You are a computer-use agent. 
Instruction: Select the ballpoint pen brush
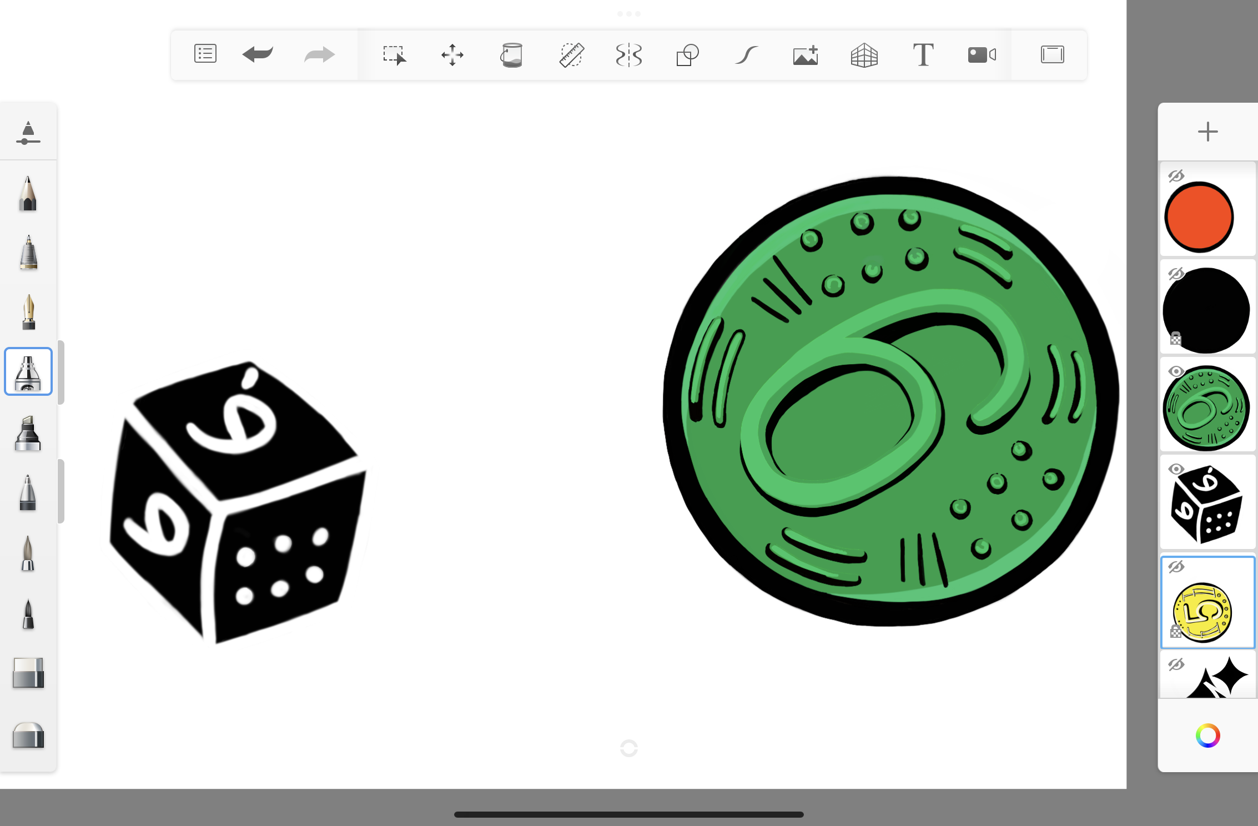(x=28, y=492)
